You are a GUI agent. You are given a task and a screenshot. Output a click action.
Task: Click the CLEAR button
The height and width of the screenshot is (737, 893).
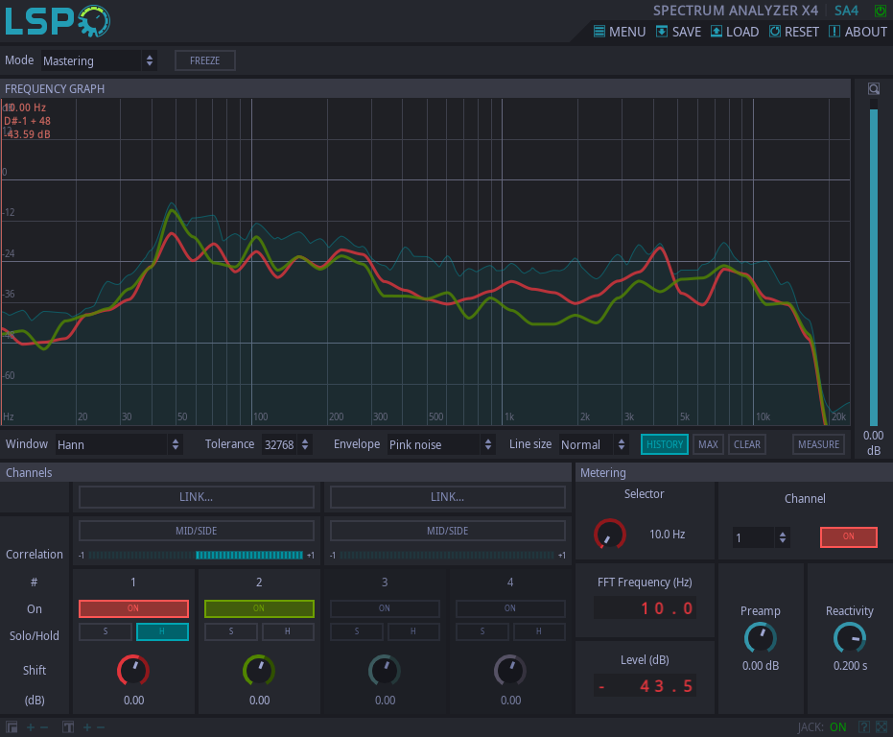click(x=746, y=444)
